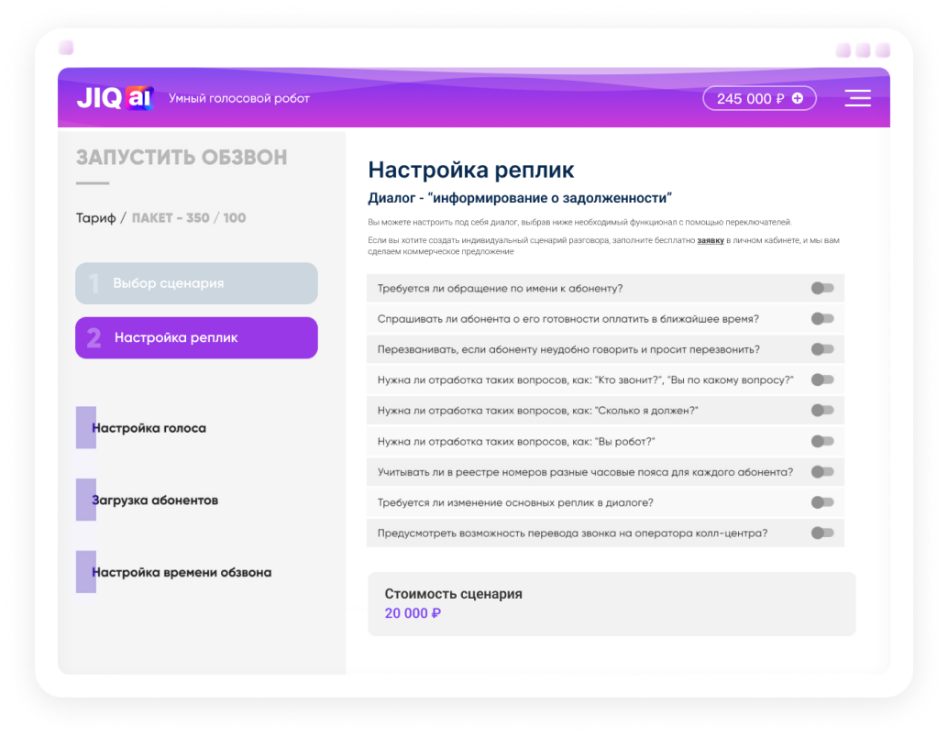The width and height of the screenshot is (948, 737).
Task: Enable asking about readiness to pay soon
Action: (822, 319)
